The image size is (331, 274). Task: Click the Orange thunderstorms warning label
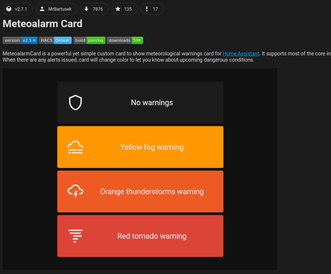click(x=152, y=191)
